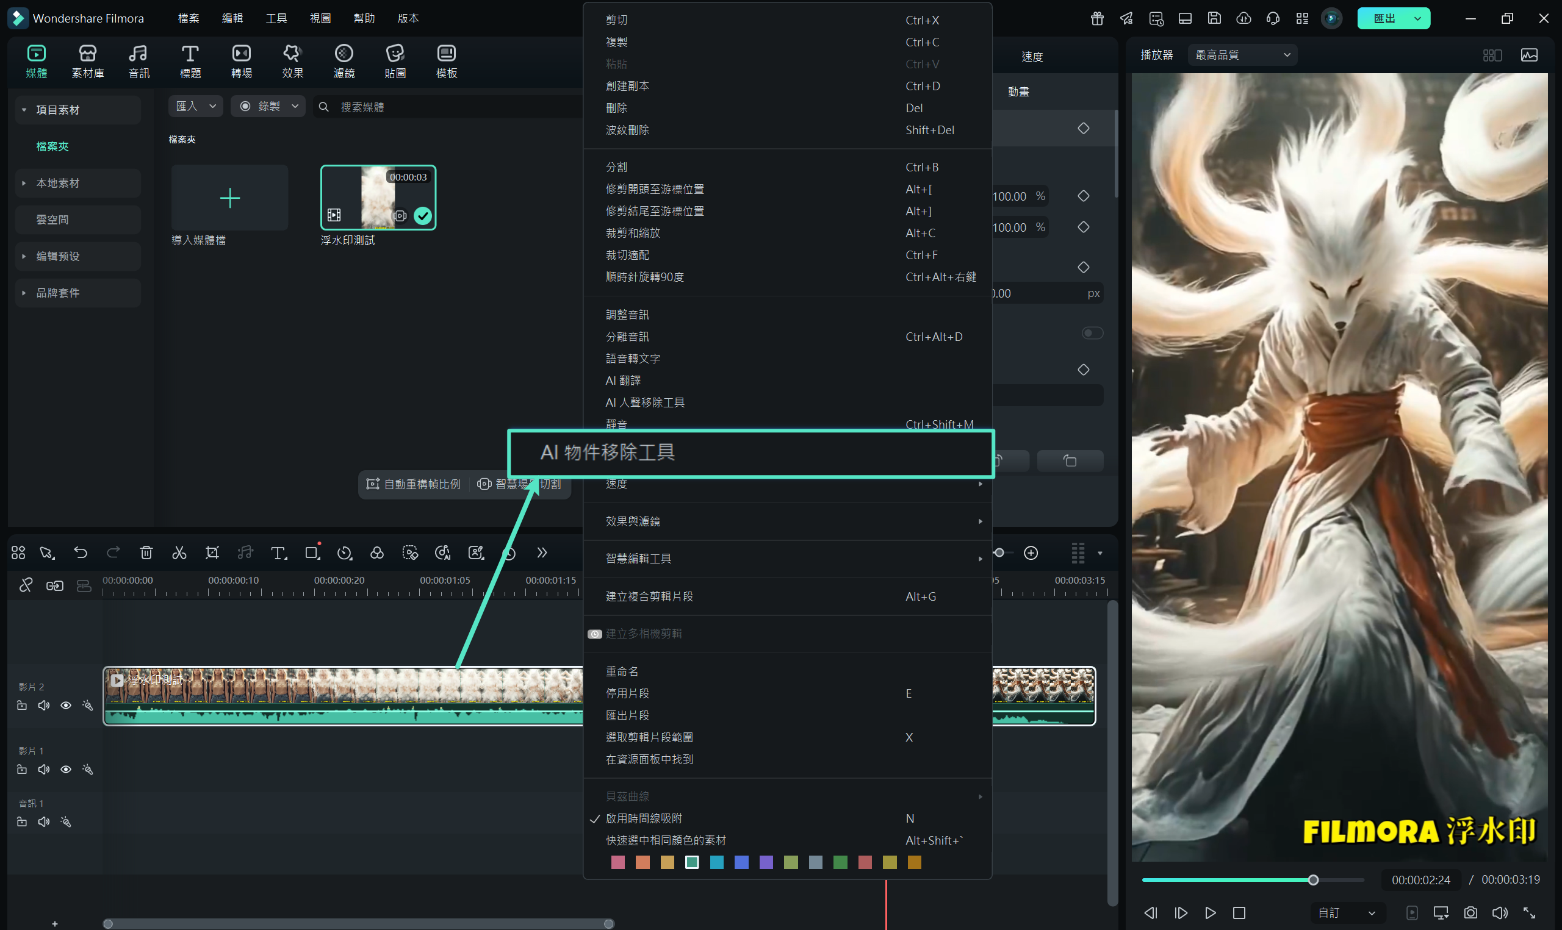Click the headset support icon
The height and width of the screenshot is (930, 1562).
tap(1273, 18)
